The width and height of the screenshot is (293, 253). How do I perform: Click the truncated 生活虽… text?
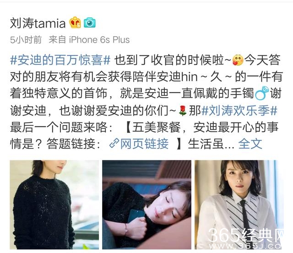(211, 144)
